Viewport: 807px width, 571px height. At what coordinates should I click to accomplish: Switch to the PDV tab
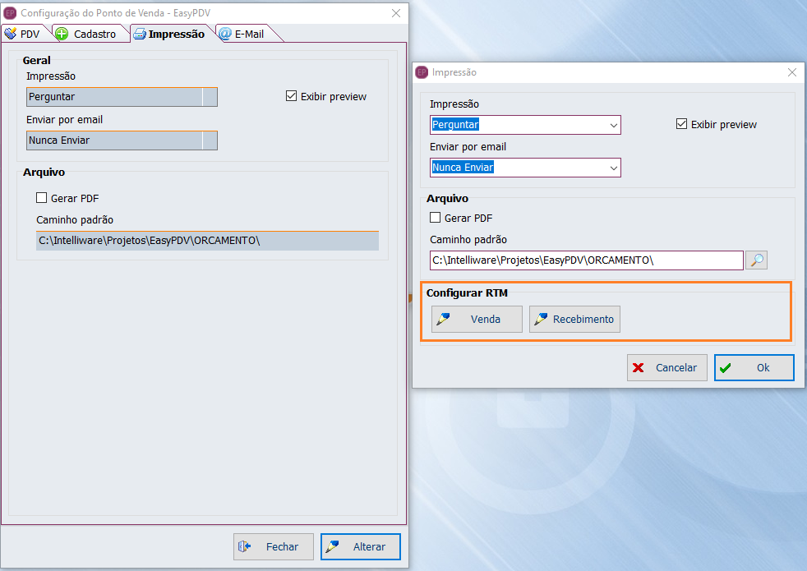tap(25, 34)
